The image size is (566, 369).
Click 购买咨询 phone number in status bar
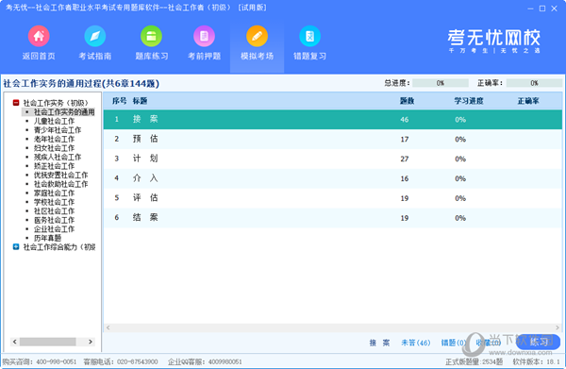(57, 361)
